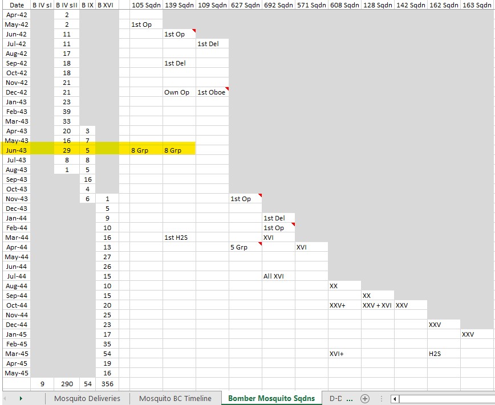Viewport: 495px width, 405px height.
Task: Select the B IV sII column header
Action: [x=67, y=5]
